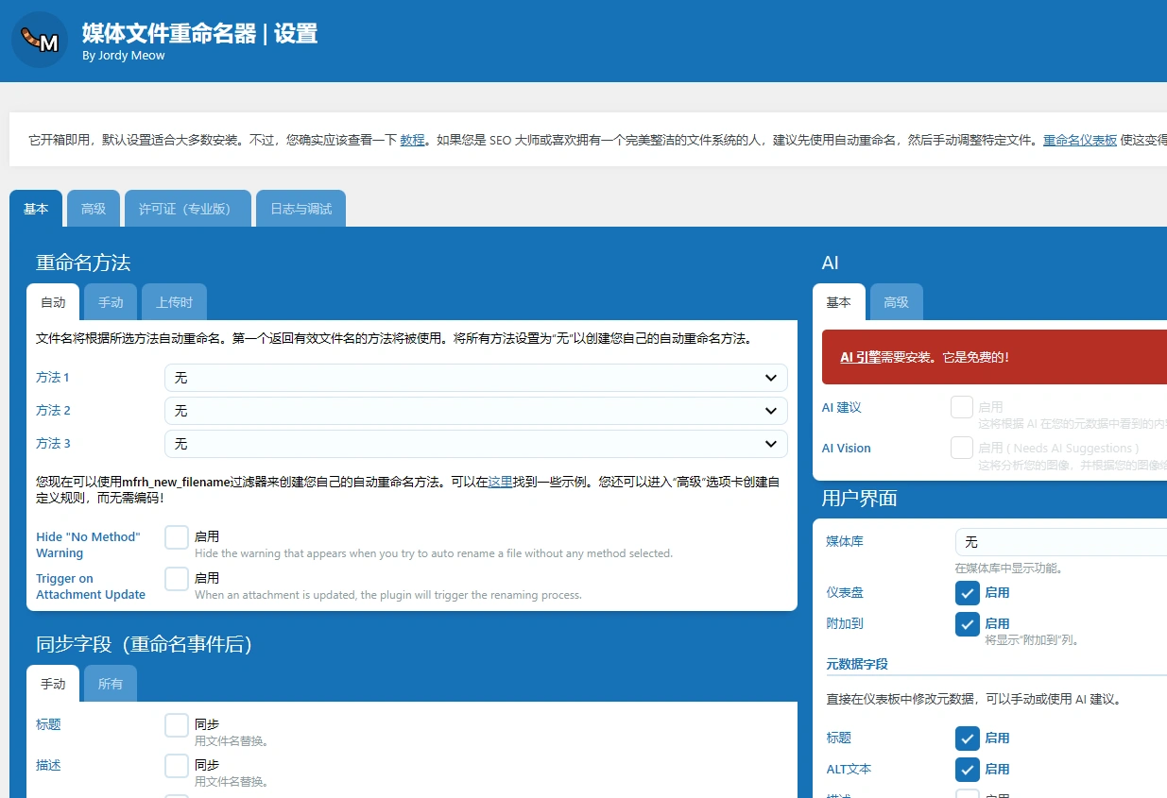Expand the 方法 3 selection list
Image resolution: width=1167 pixels, height=798 pixels.
475,443
